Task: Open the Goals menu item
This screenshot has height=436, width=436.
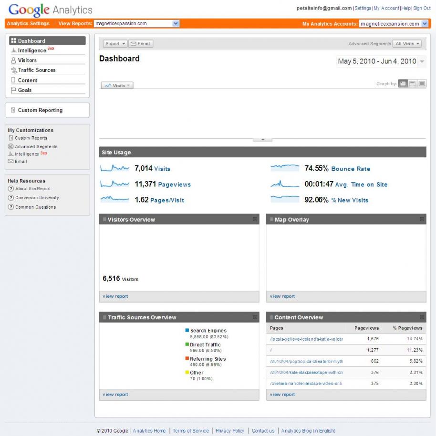Action: point(47,90)
